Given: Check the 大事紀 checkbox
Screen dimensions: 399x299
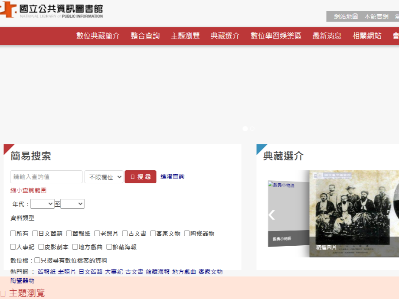Looking at the screenshot, I should click(13, 247).
